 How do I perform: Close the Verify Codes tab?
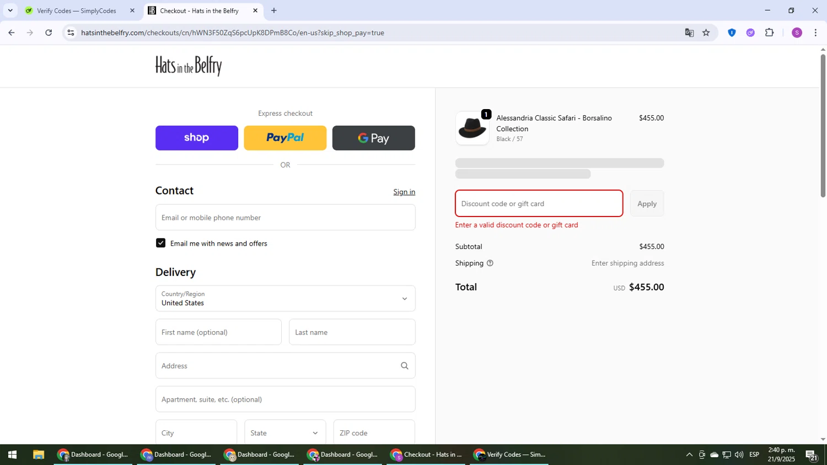click(x=132, y=10)
